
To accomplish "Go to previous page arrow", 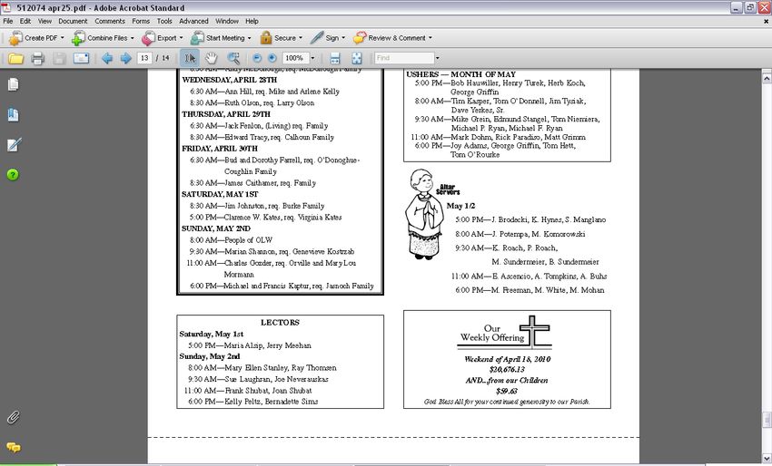I will 107,59.
